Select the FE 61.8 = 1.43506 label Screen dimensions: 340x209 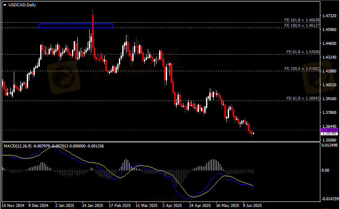(x=303, y=52)
